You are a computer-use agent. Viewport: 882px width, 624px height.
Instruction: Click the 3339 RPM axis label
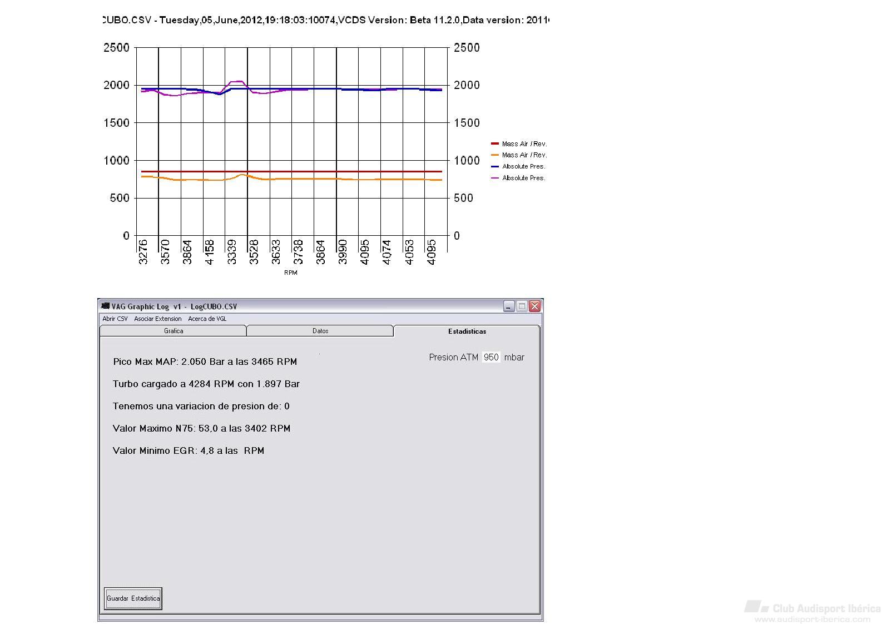click(232, 251)
